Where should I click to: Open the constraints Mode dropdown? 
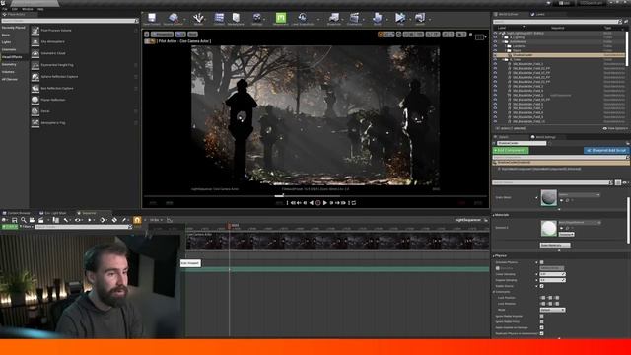(552, 310)
